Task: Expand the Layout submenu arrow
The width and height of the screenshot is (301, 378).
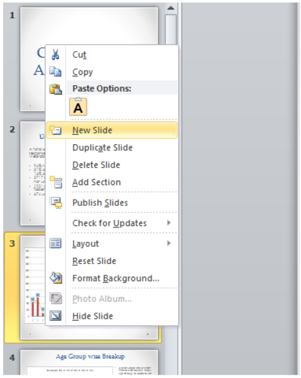Action: [169, 243]
